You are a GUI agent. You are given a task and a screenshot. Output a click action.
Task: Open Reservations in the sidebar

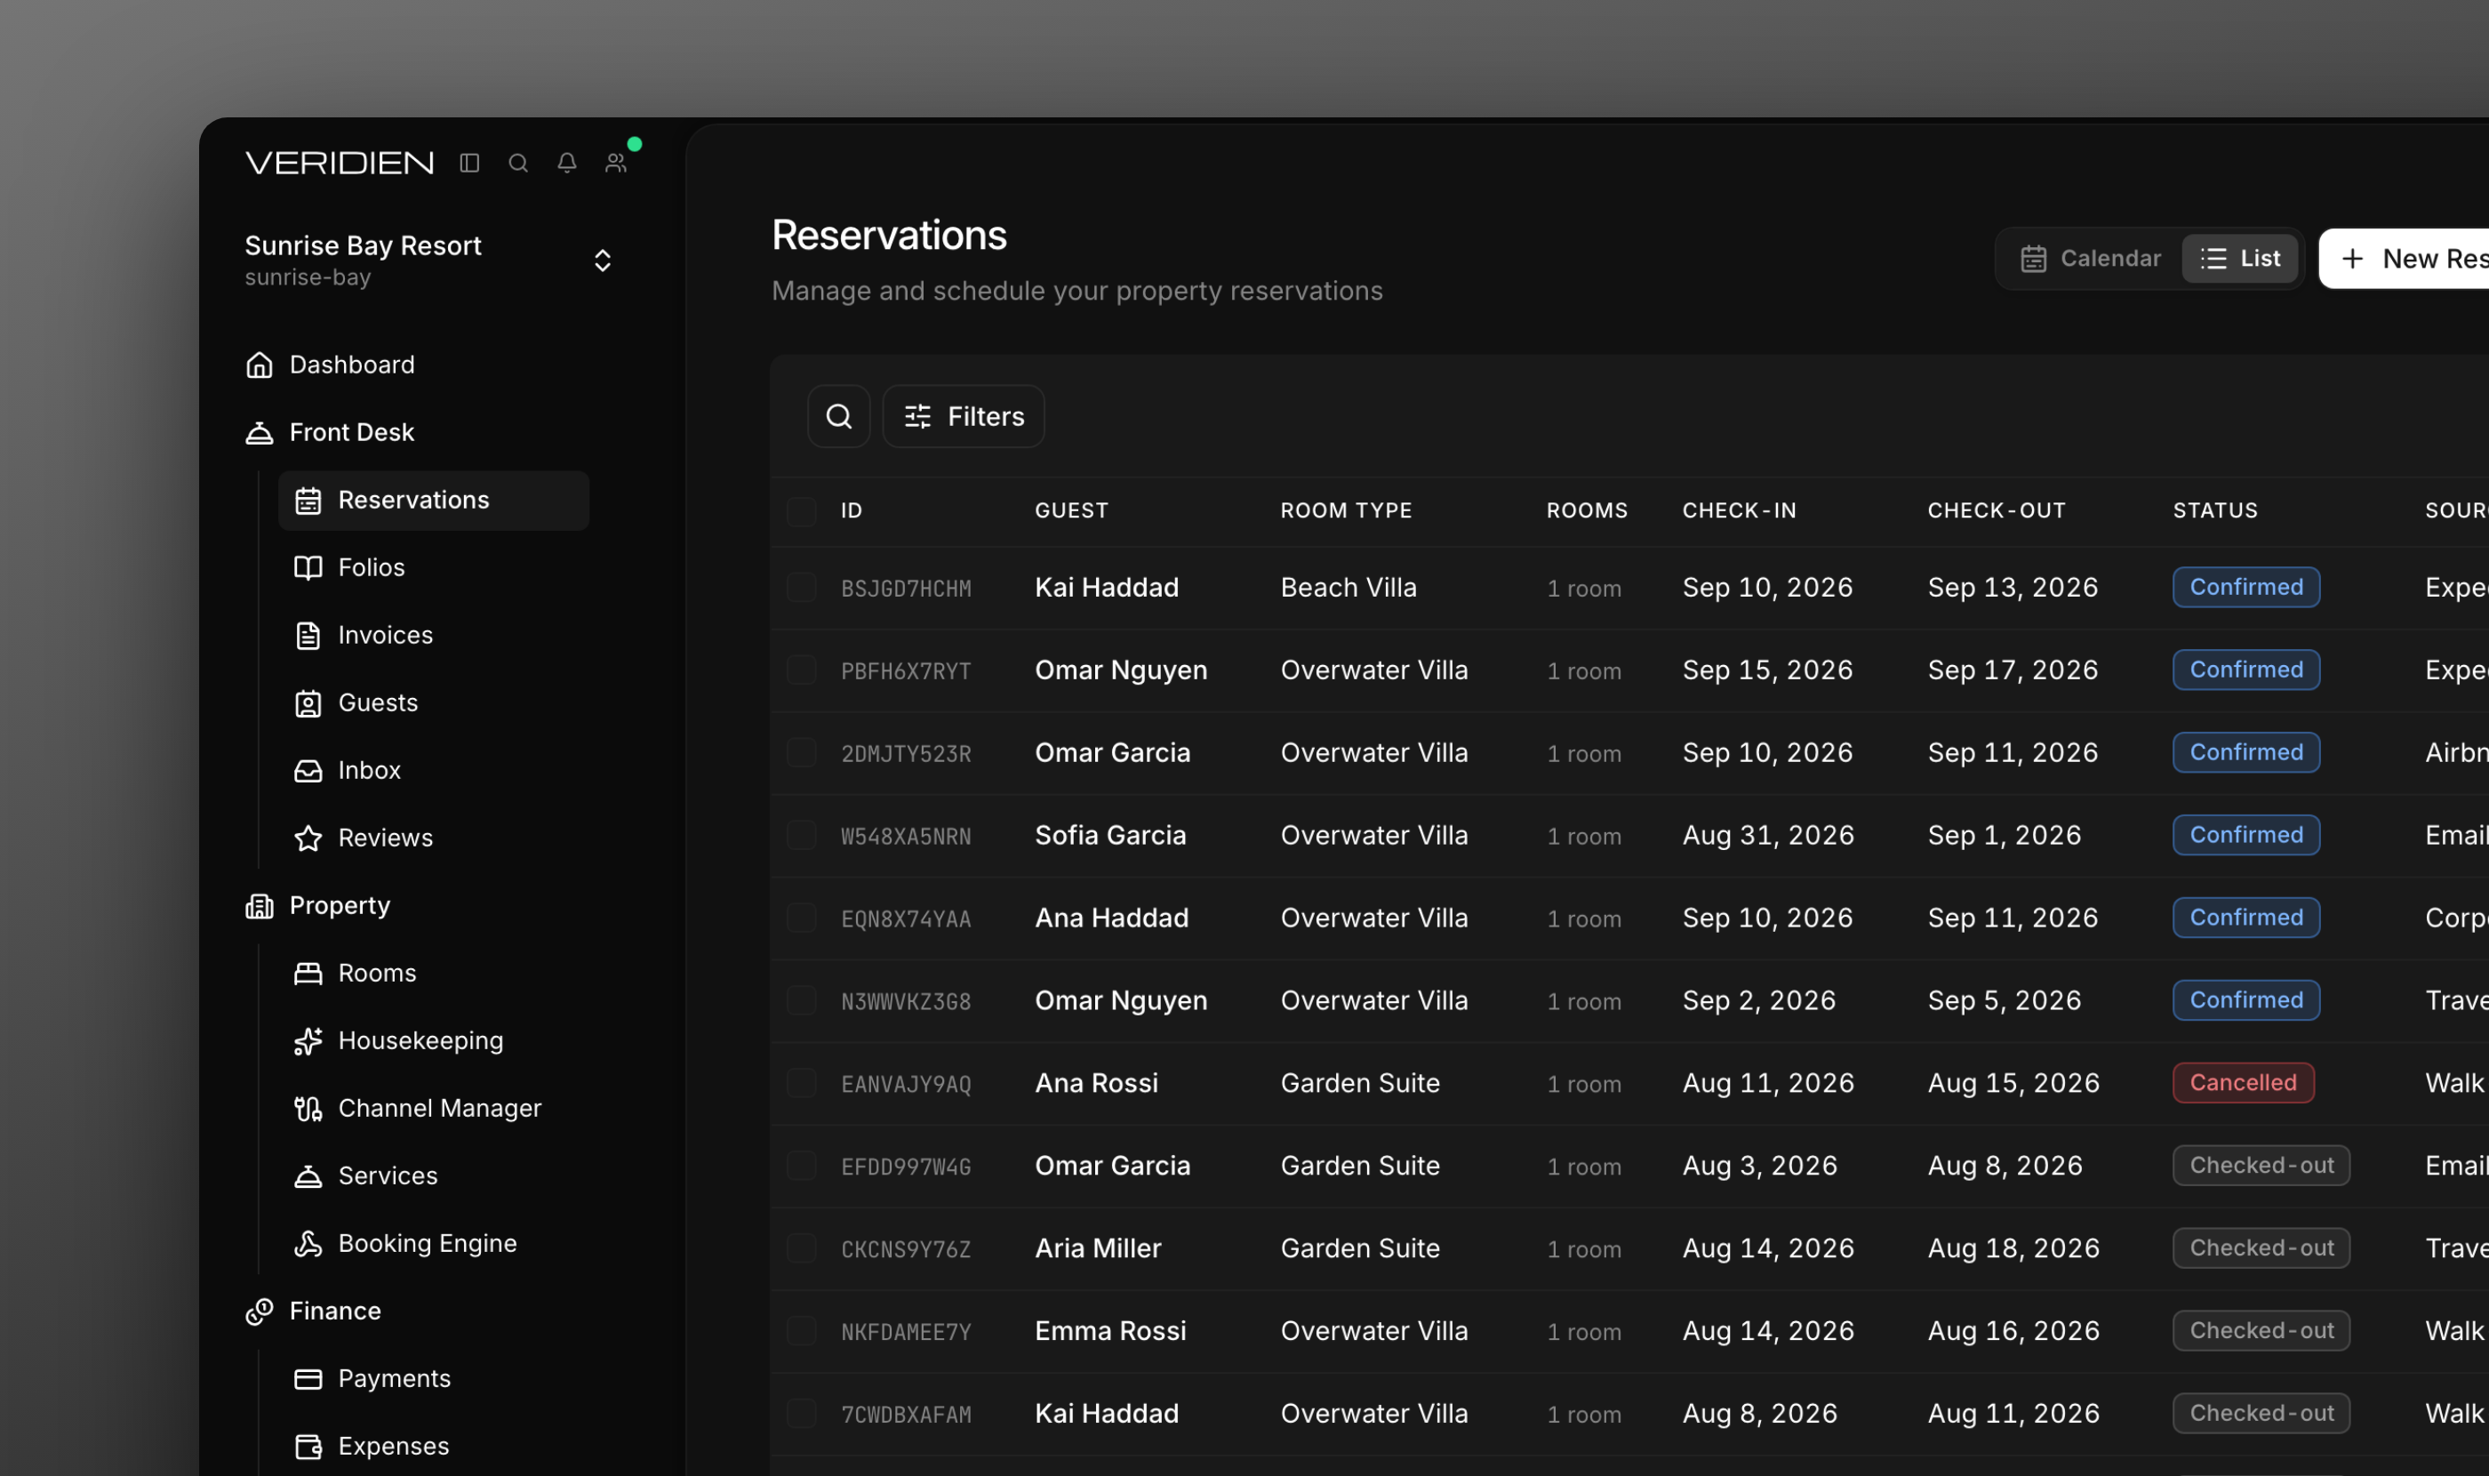click(435, 501)
